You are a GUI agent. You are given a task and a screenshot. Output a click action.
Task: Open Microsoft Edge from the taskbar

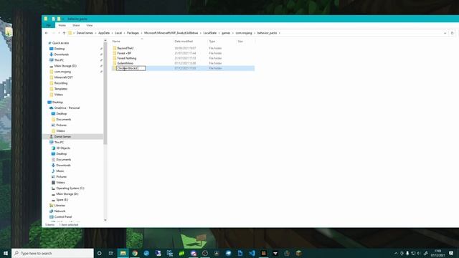(x=146, y=253)
